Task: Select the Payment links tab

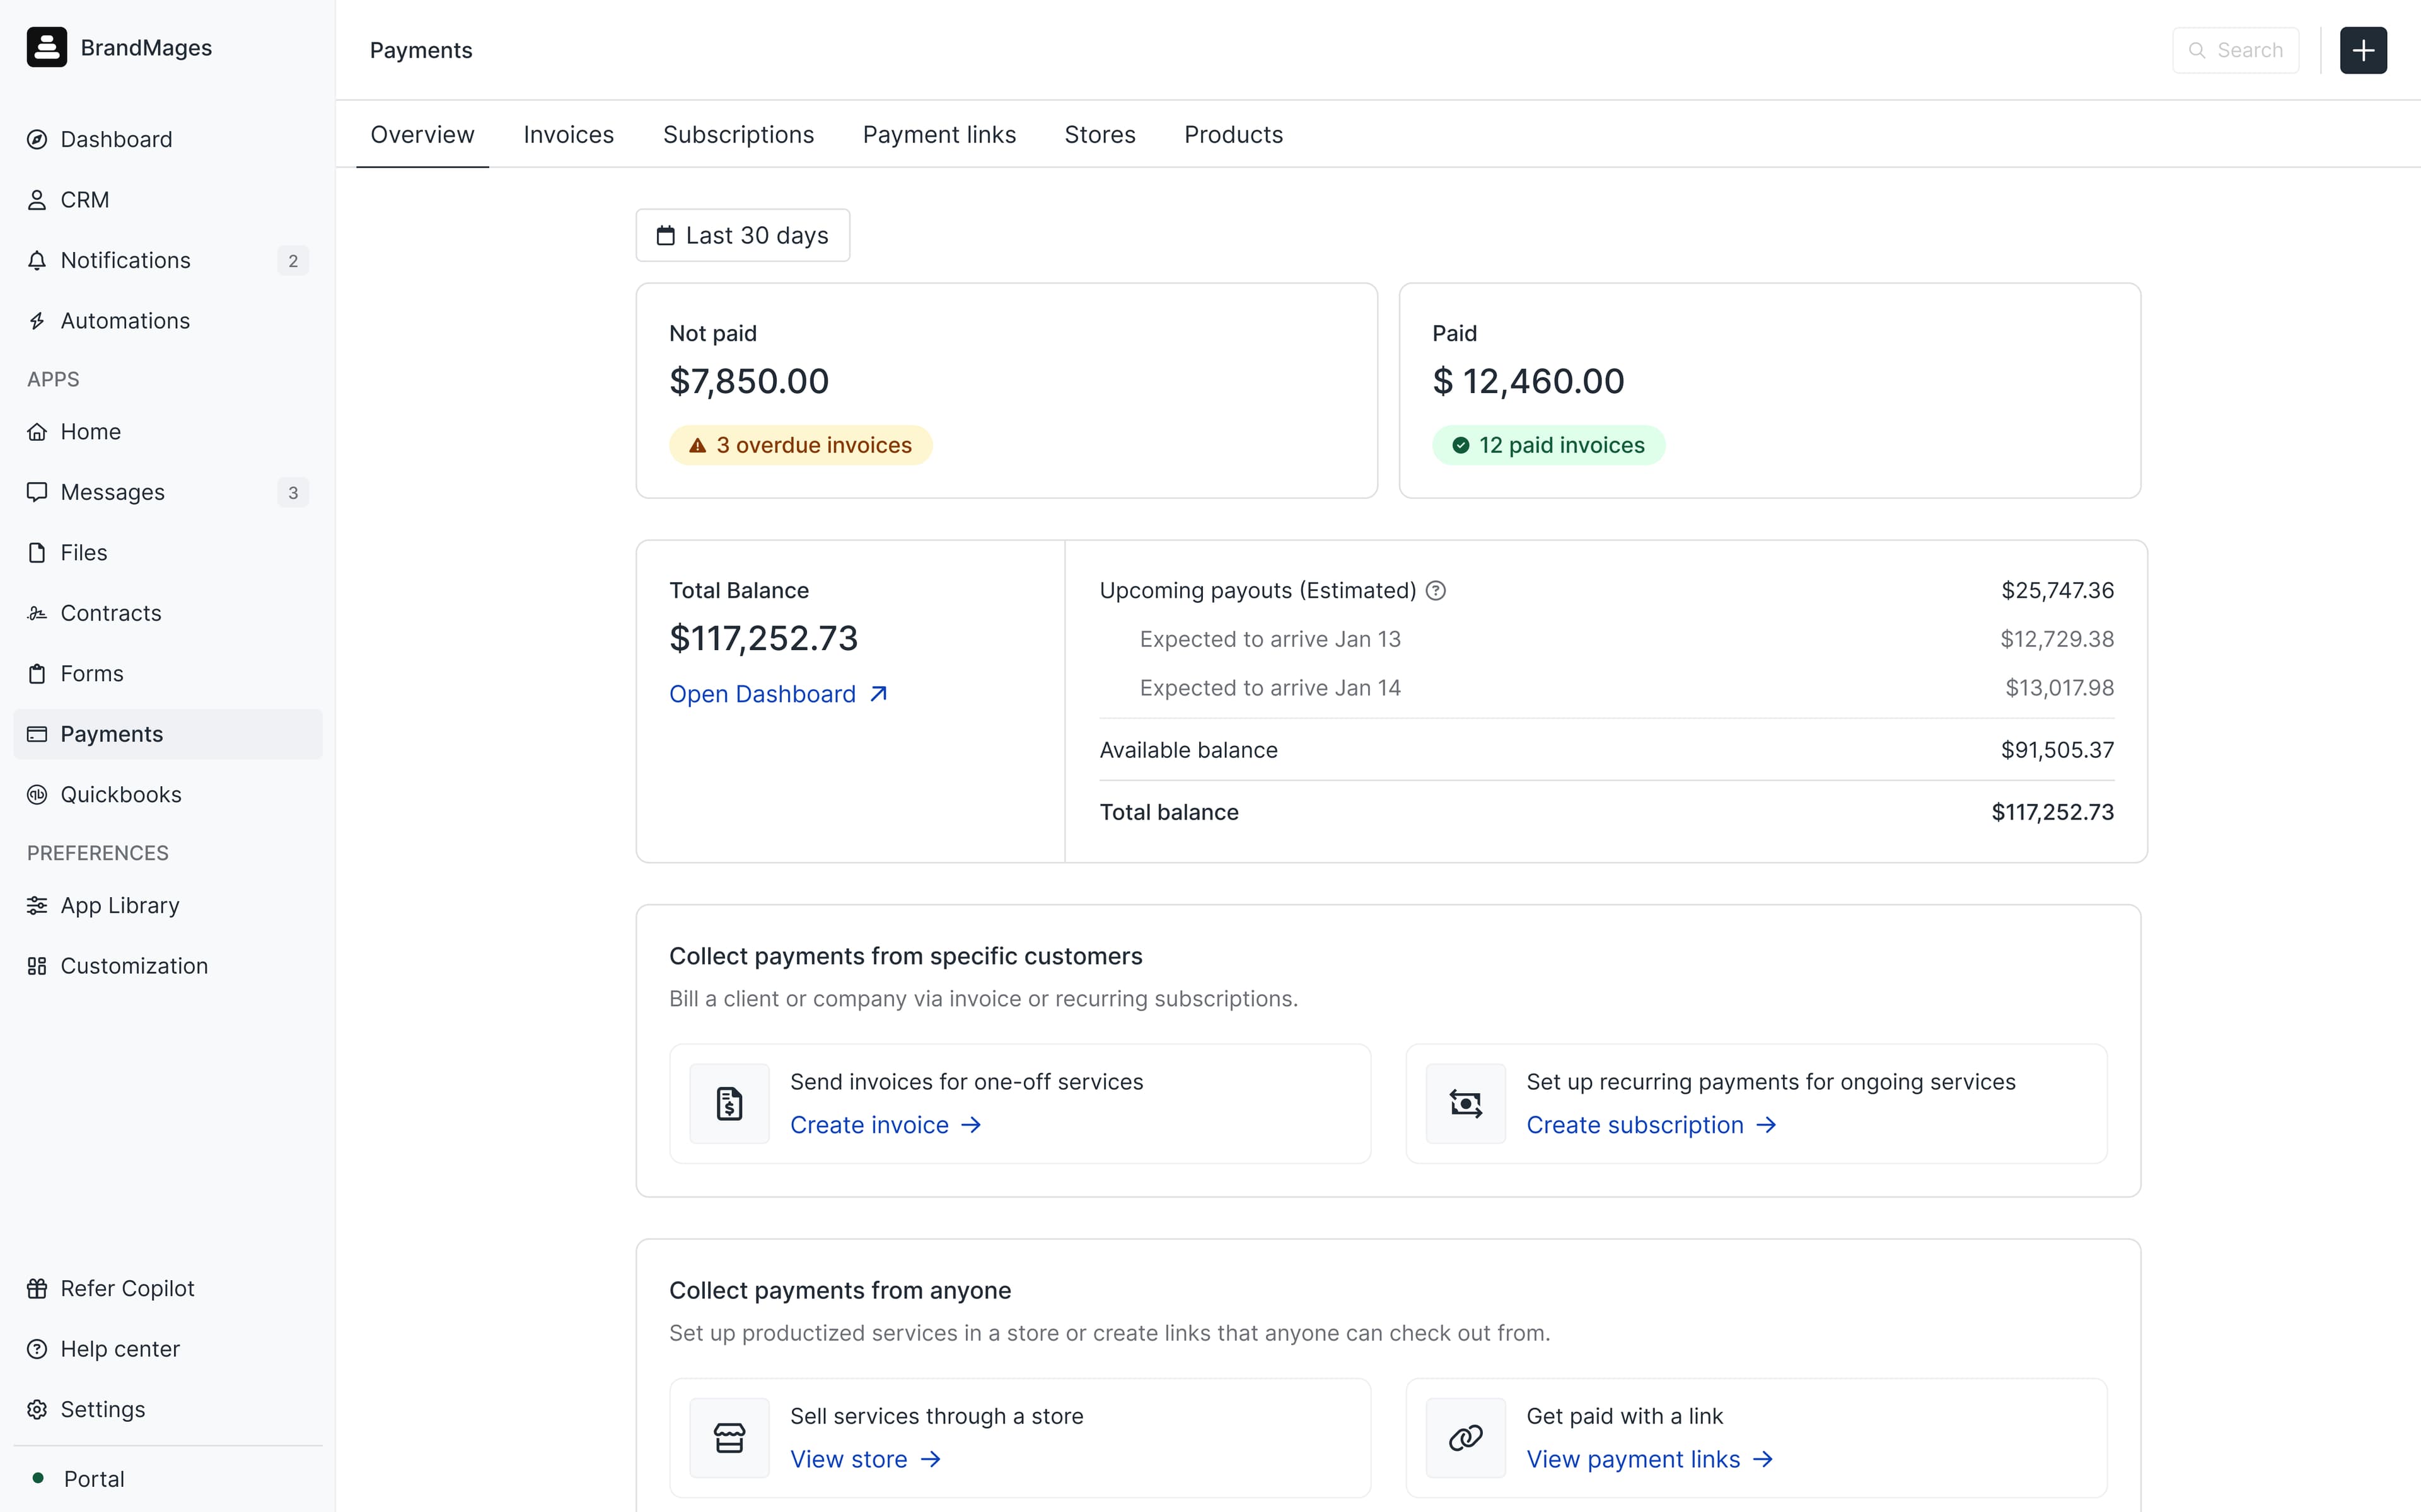Action: click(938, 134)
